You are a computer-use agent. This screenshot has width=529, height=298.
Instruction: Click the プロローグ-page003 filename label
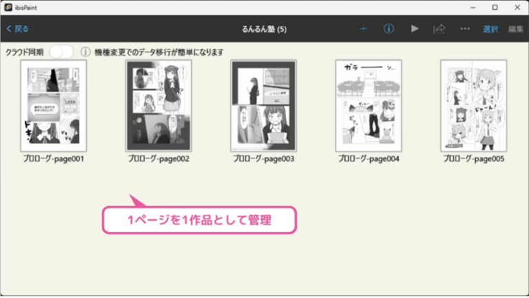[x=264, y=159]
